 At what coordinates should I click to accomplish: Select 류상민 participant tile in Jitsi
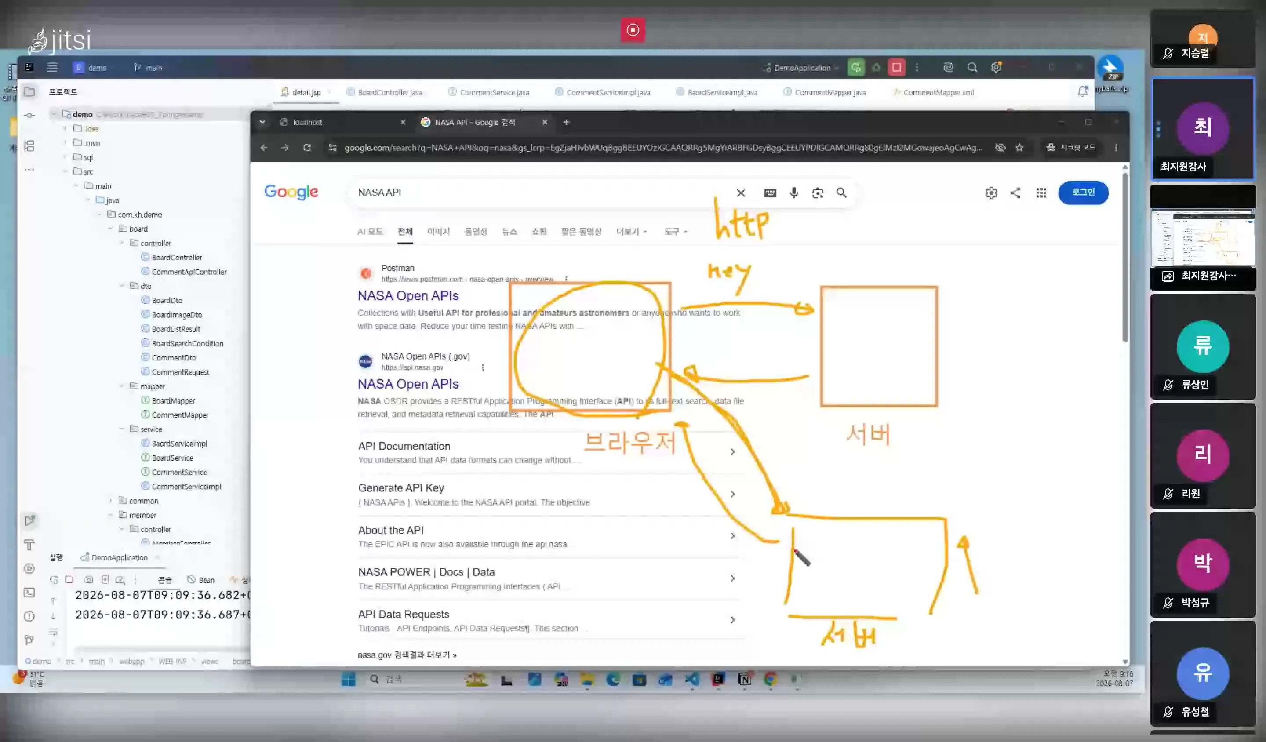[1203, 347]
